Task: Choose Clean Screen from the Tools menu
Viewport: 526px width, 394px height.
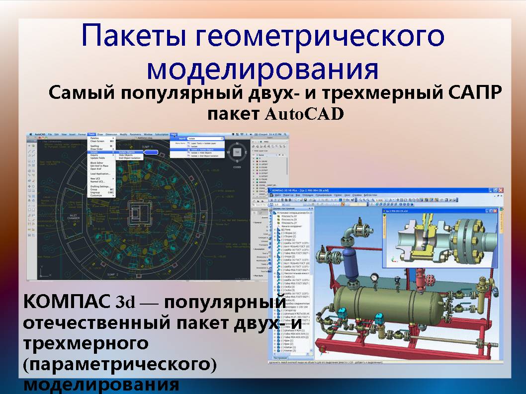Action: point(101,141)
